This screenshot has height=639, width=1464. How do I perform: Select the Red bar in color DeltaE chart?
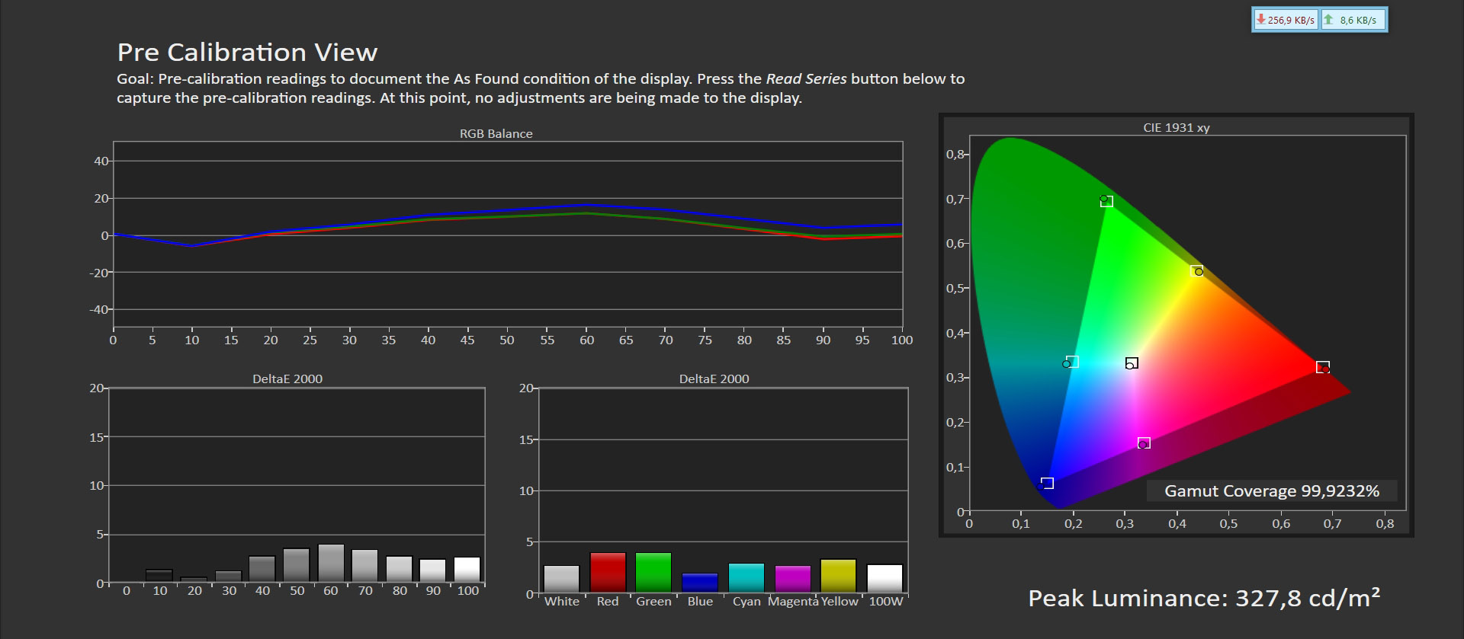click(x=608, y=572)
